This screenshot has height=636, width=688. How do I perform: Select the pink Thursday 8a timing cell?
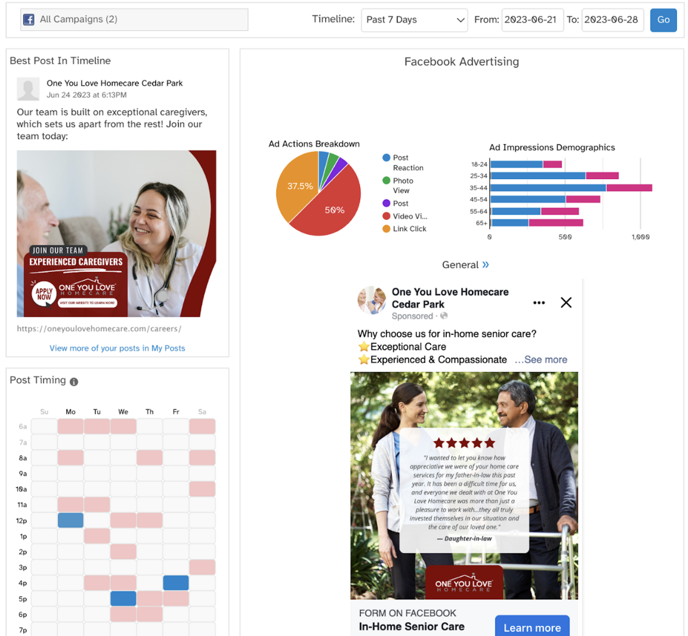coord(150,458)
